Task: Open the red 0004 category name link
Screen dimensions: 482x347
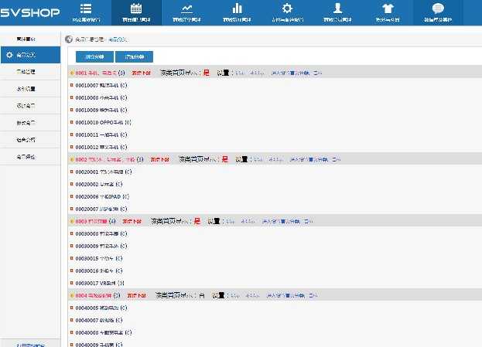Action: point(94,296)
